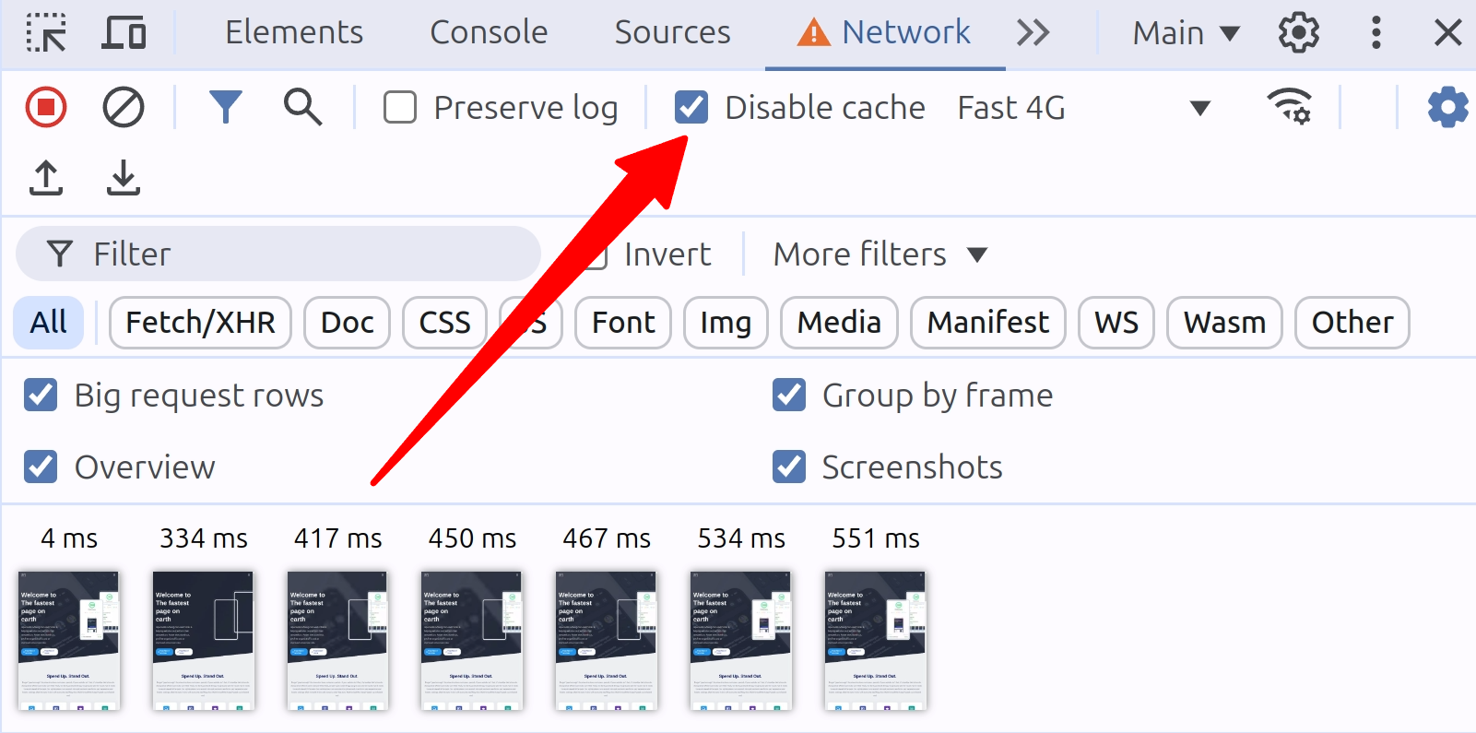Show more tabs chevron

[x=1033, y=33]
